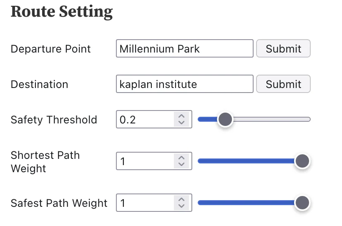The image size is (342, 226).
Task: Click the Safest Path Weight slider handle
Action: click(302, 203)
